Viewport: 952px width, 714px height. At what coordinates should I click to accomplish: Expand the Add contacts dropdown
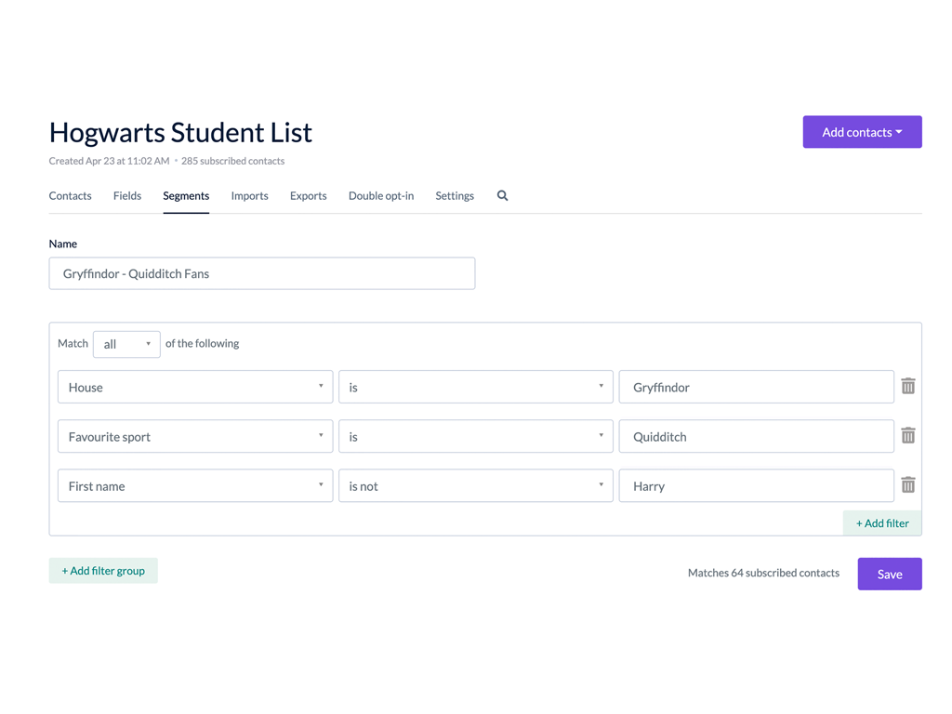861,131
